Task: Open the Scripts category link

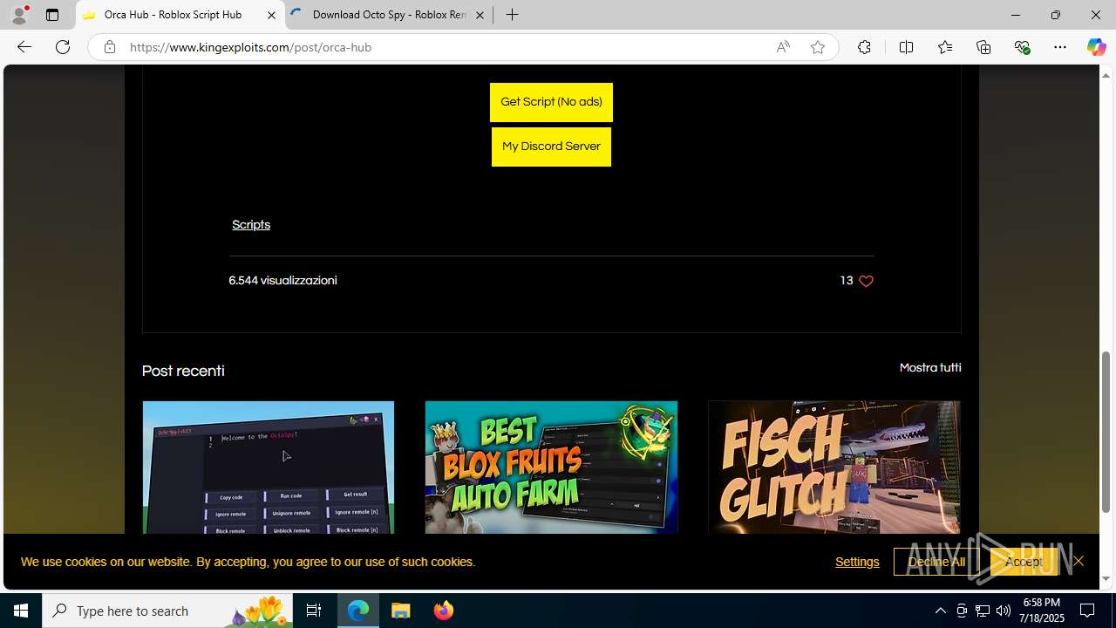Action: pos(251,225)
